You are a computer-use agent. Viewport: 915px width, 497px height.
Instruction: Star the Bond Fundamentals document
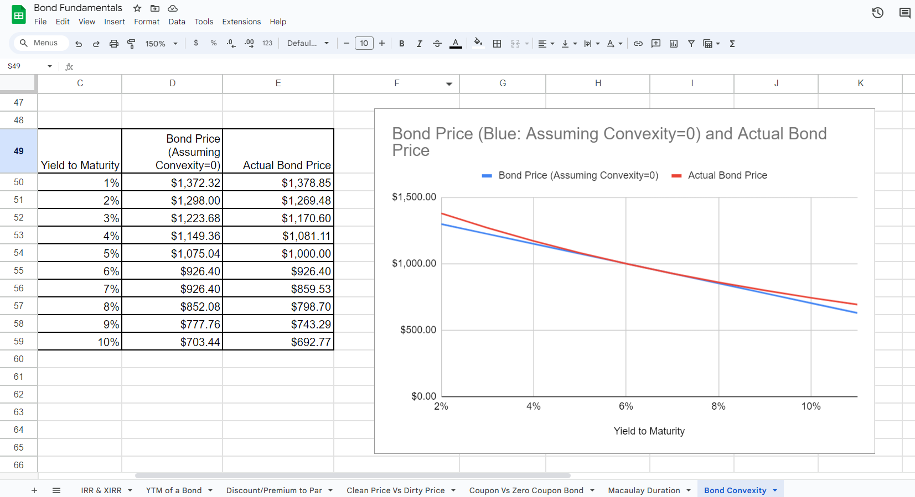pos(137,8)
